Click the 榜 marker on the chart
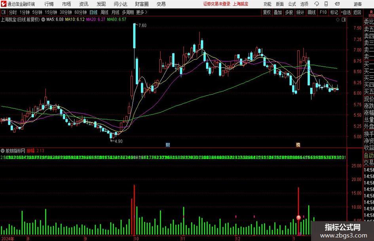This screenshot has width=374, height=241. pos(298,144)
